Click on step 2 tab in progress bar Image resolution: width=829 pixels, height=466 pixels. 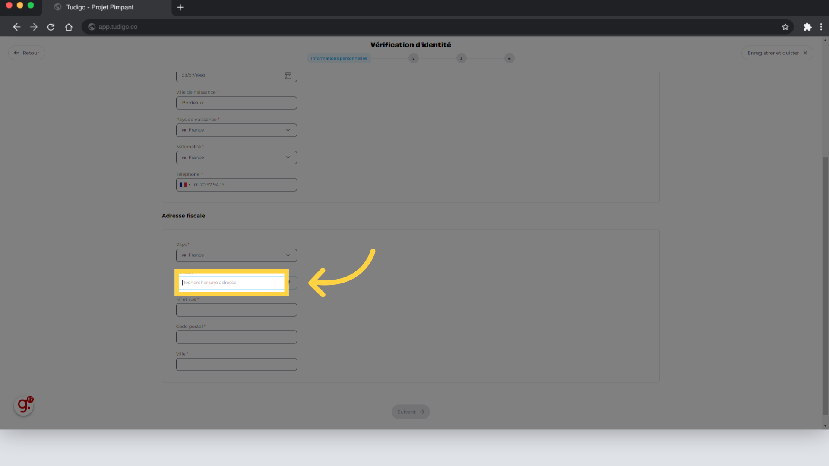[x=414, y=58]
